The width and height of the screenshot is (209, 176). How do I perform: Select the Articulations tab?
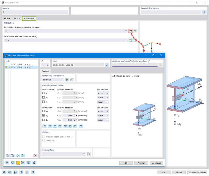29,18
